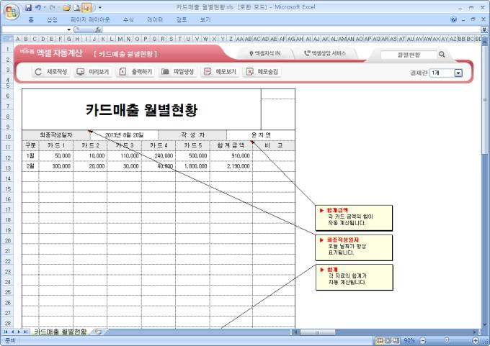The image size is (490, 346).
Task: Select the 카드매출 월별현황 sheet tab
Action: coord(61,332)
